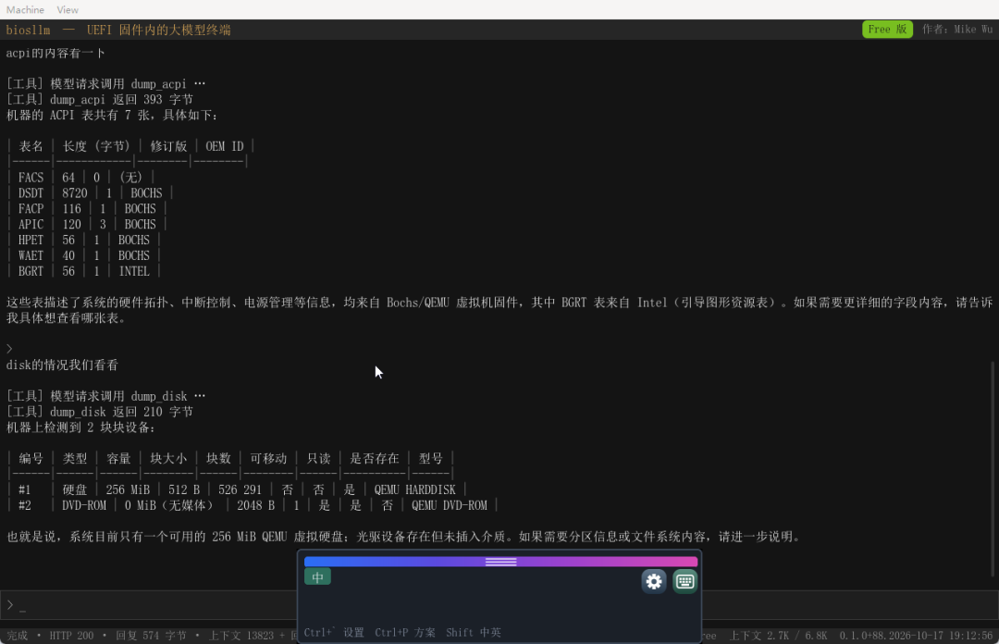Click the '是否存在' column header

(375, 458)
